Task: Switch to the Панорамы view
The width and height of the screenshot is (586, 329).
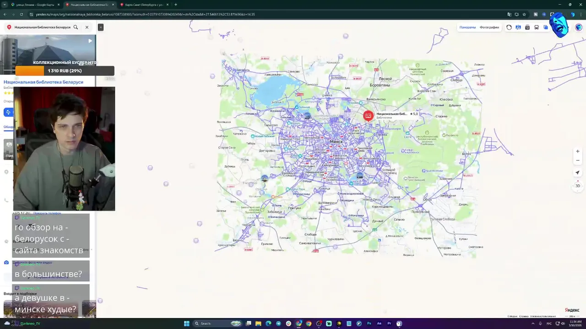Action: [x=467, y=27]
